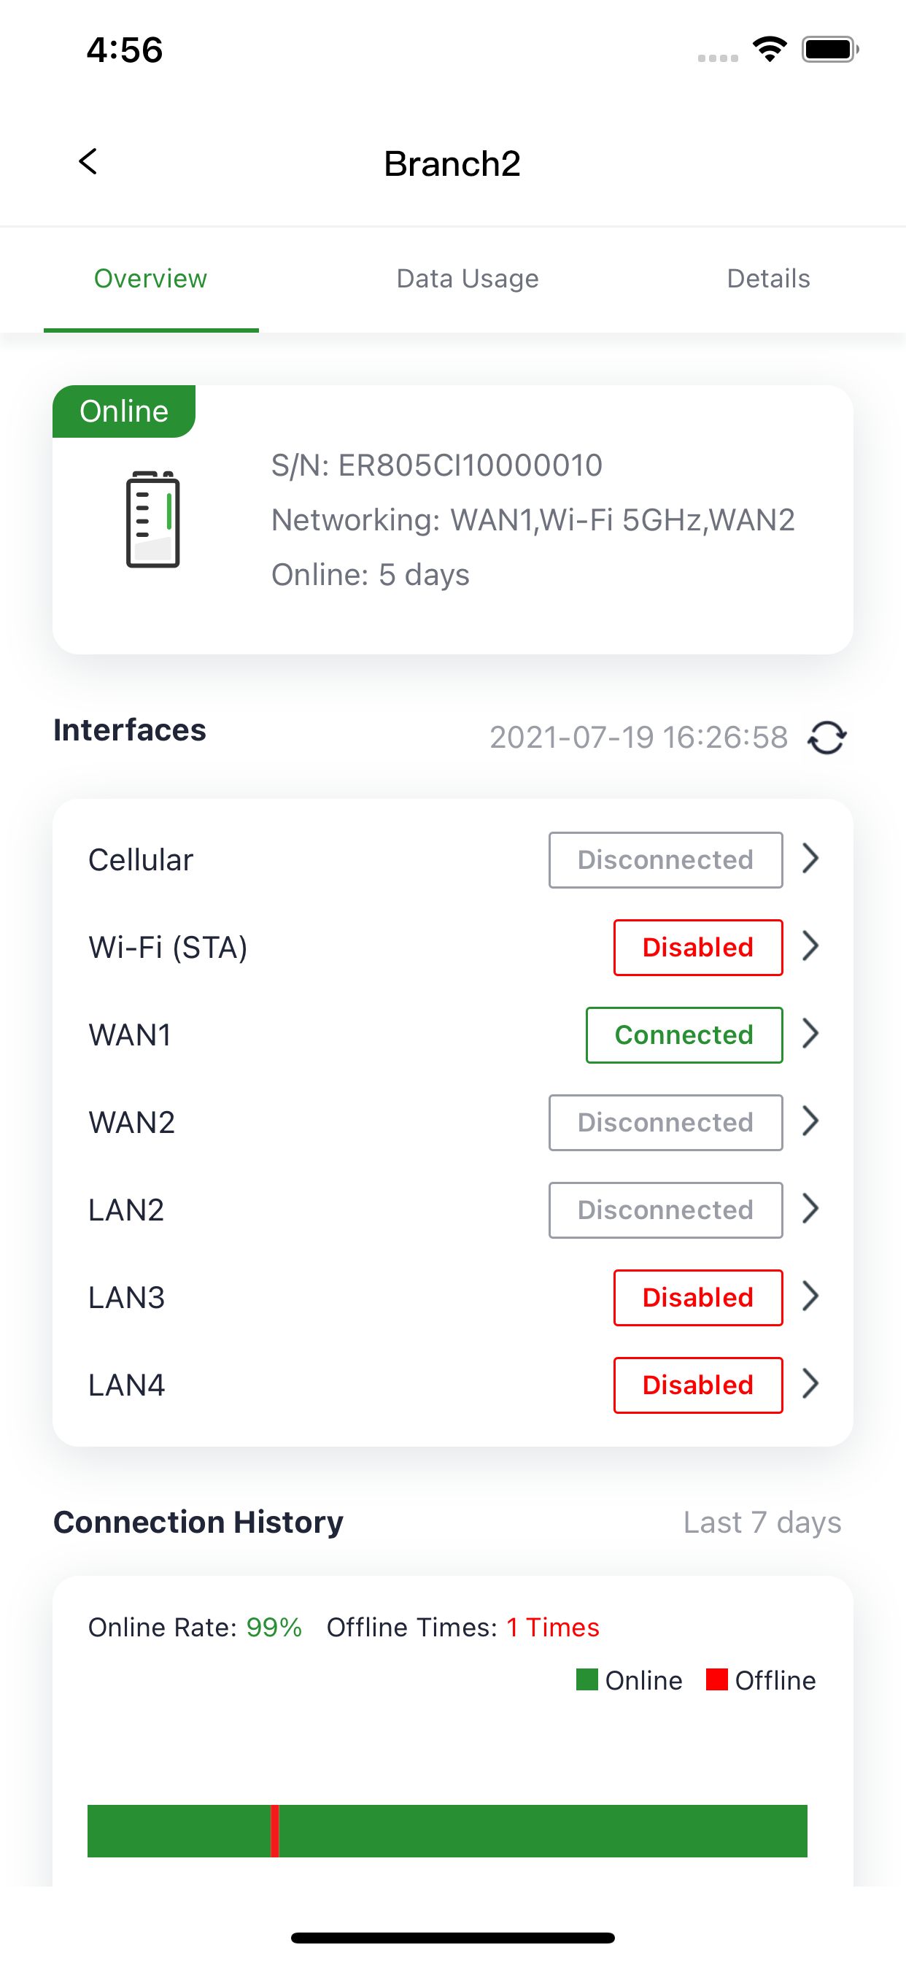906x1961 pixels.
Task: Tap the back arrow icon
Action: pos(88,161)
